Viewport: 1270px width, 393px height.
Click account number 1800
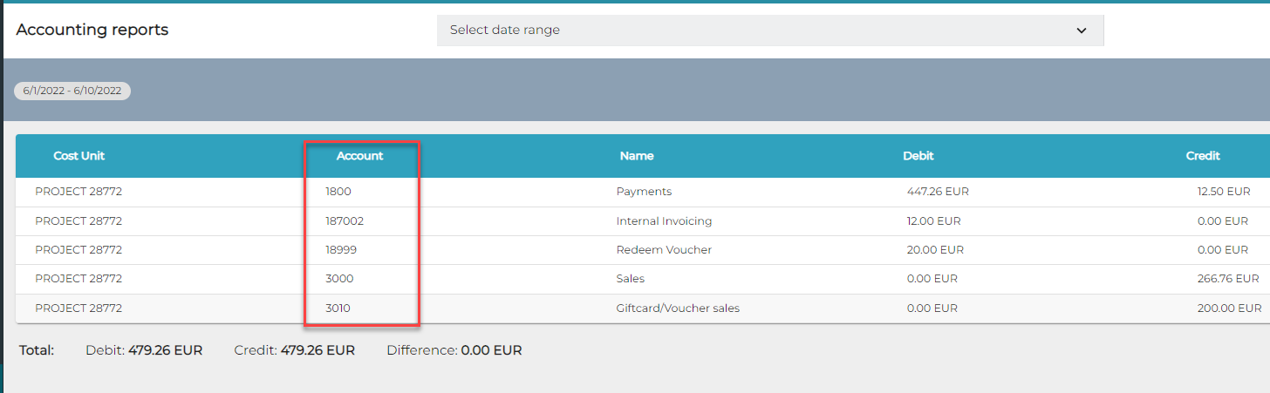[x=338, y=192]
